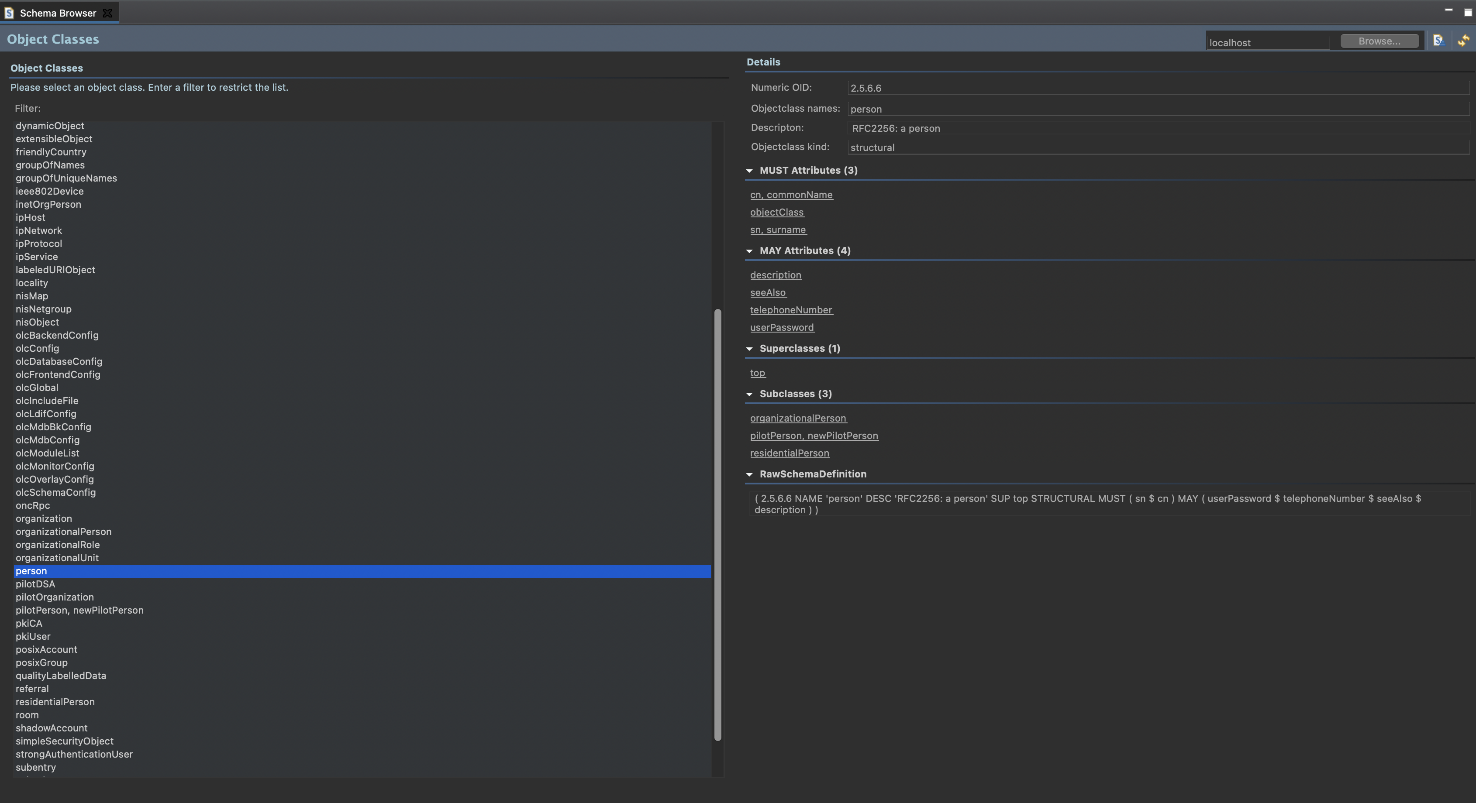Open the telephoneNumber attribute link

791,310
